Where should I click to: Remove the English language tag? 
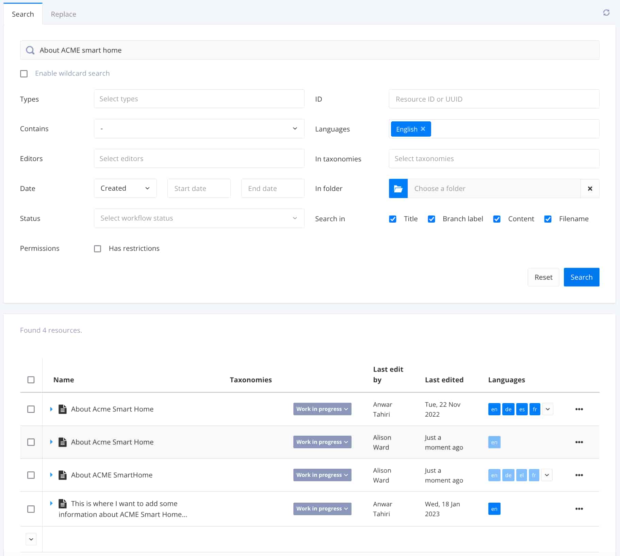[x=423, y=129]
